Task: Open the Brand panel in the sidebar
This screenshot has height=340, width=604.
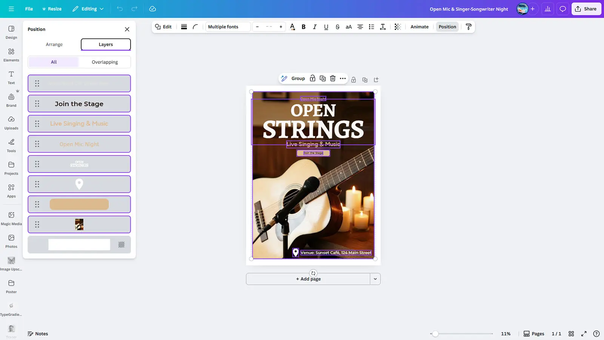Action: point(11,99)
